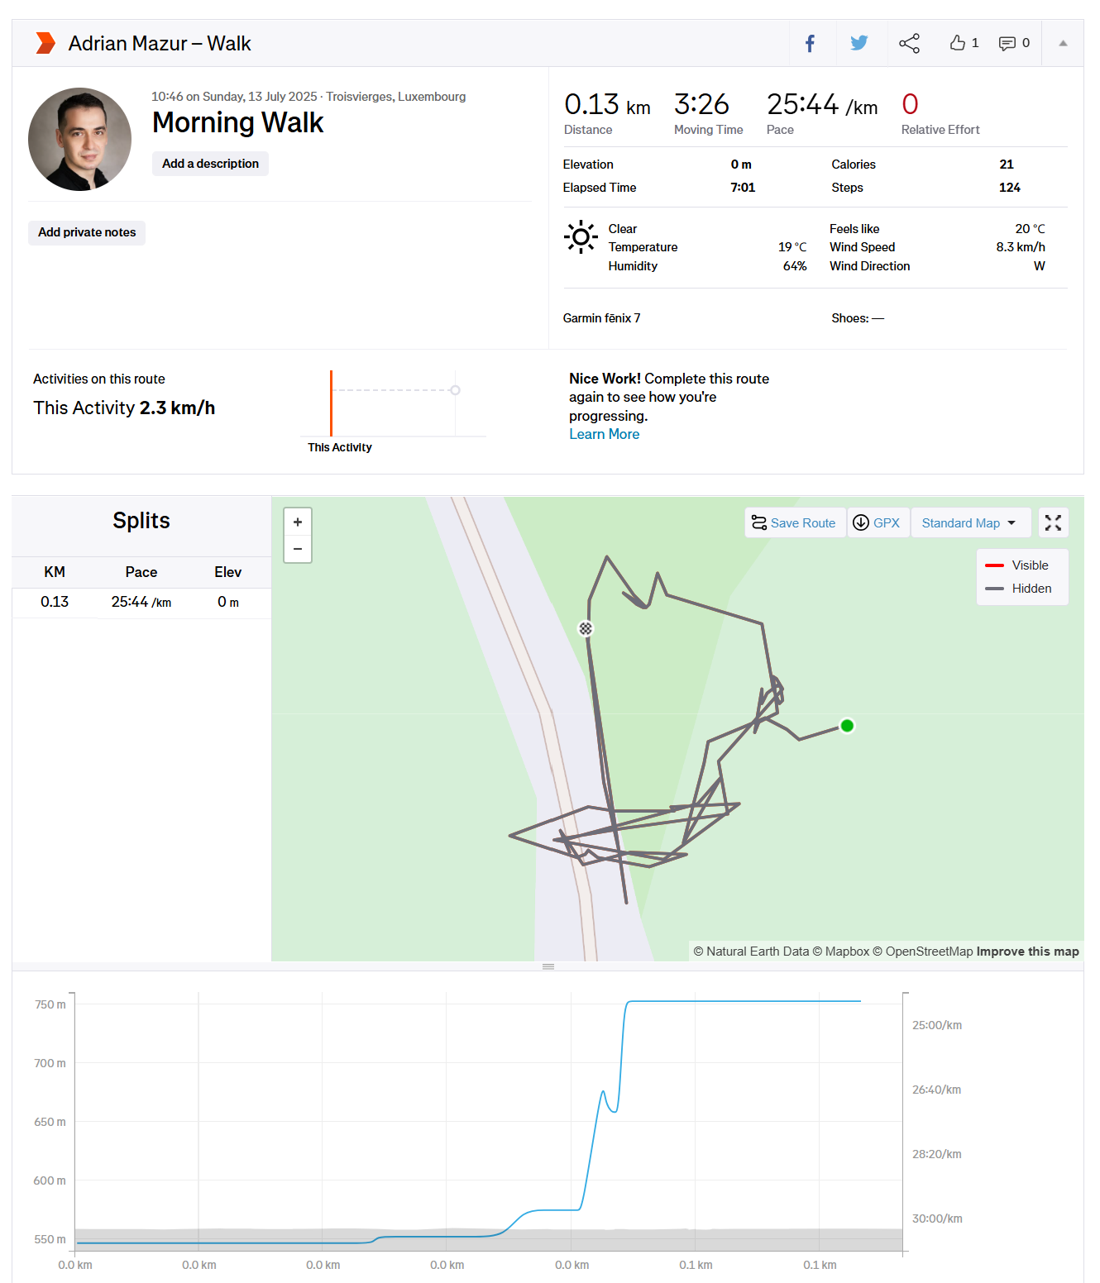Download the GPX file
The height and width of the screenshot is (1283, 1100).
tap(877, 523)
